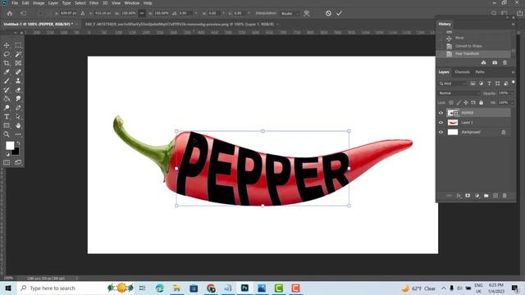Screen dimensions: 525x295
Task: Reset to default foreground and background colors
Action: (x=7, y=154)
